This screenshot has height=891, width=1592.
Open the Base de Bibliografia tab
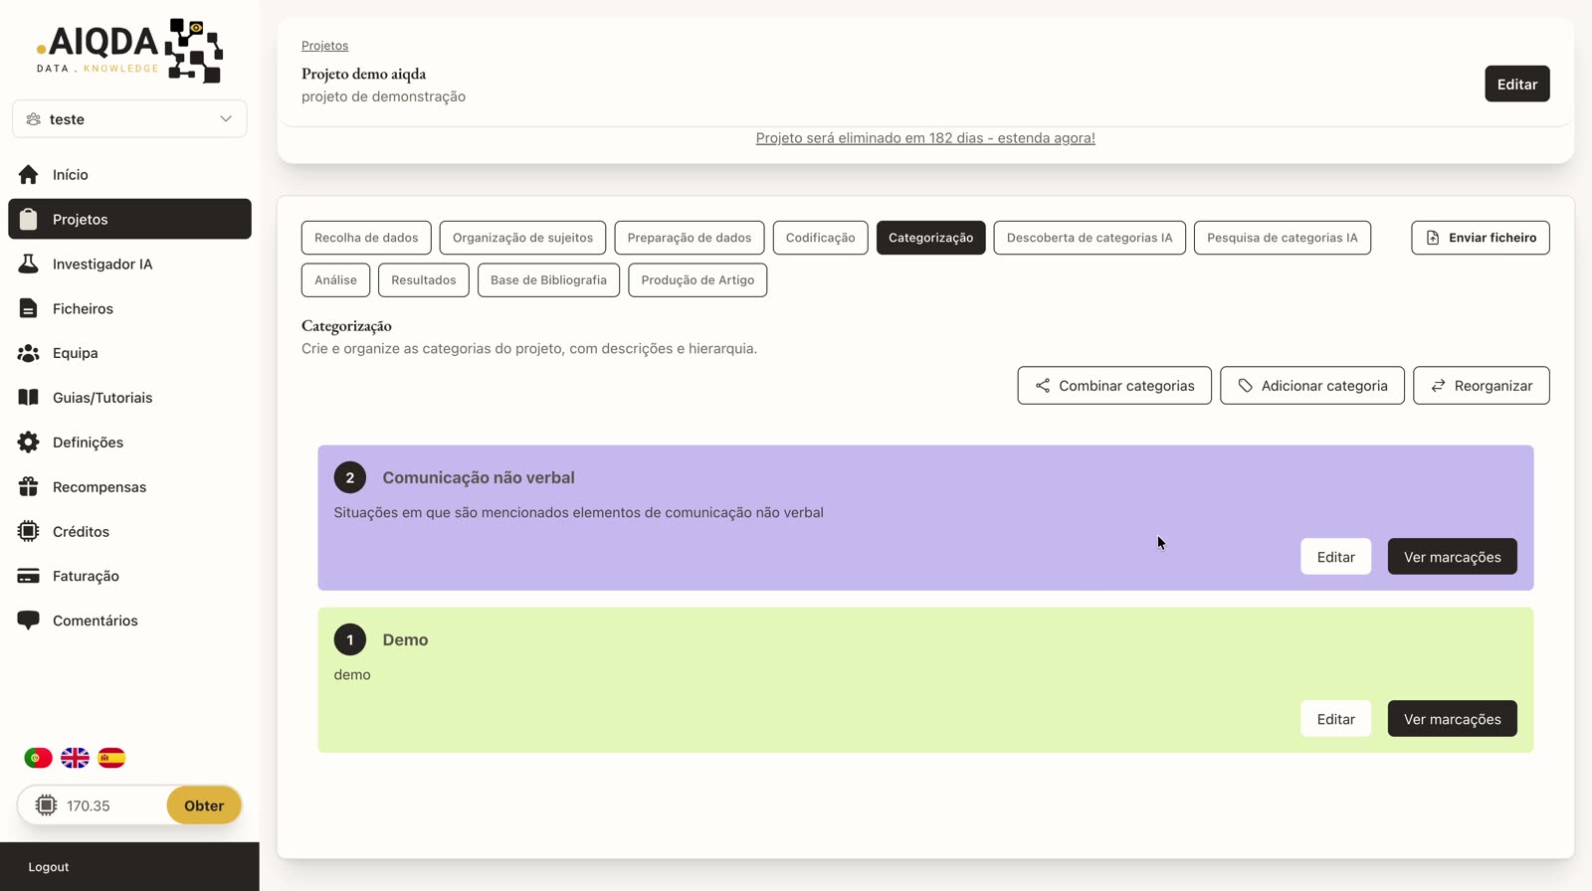click(548, 280)
